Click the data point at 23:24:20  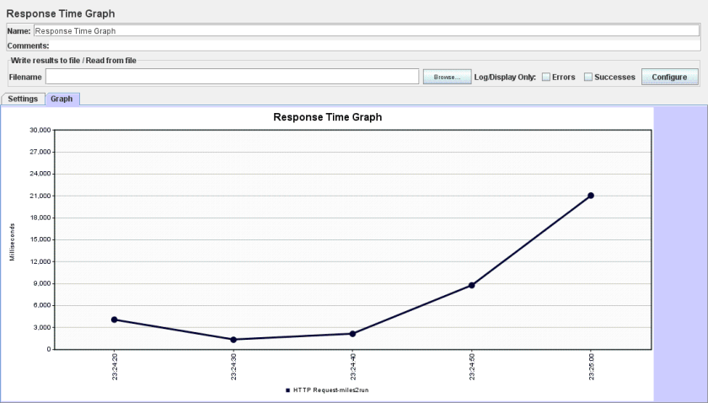coord(115,320)
